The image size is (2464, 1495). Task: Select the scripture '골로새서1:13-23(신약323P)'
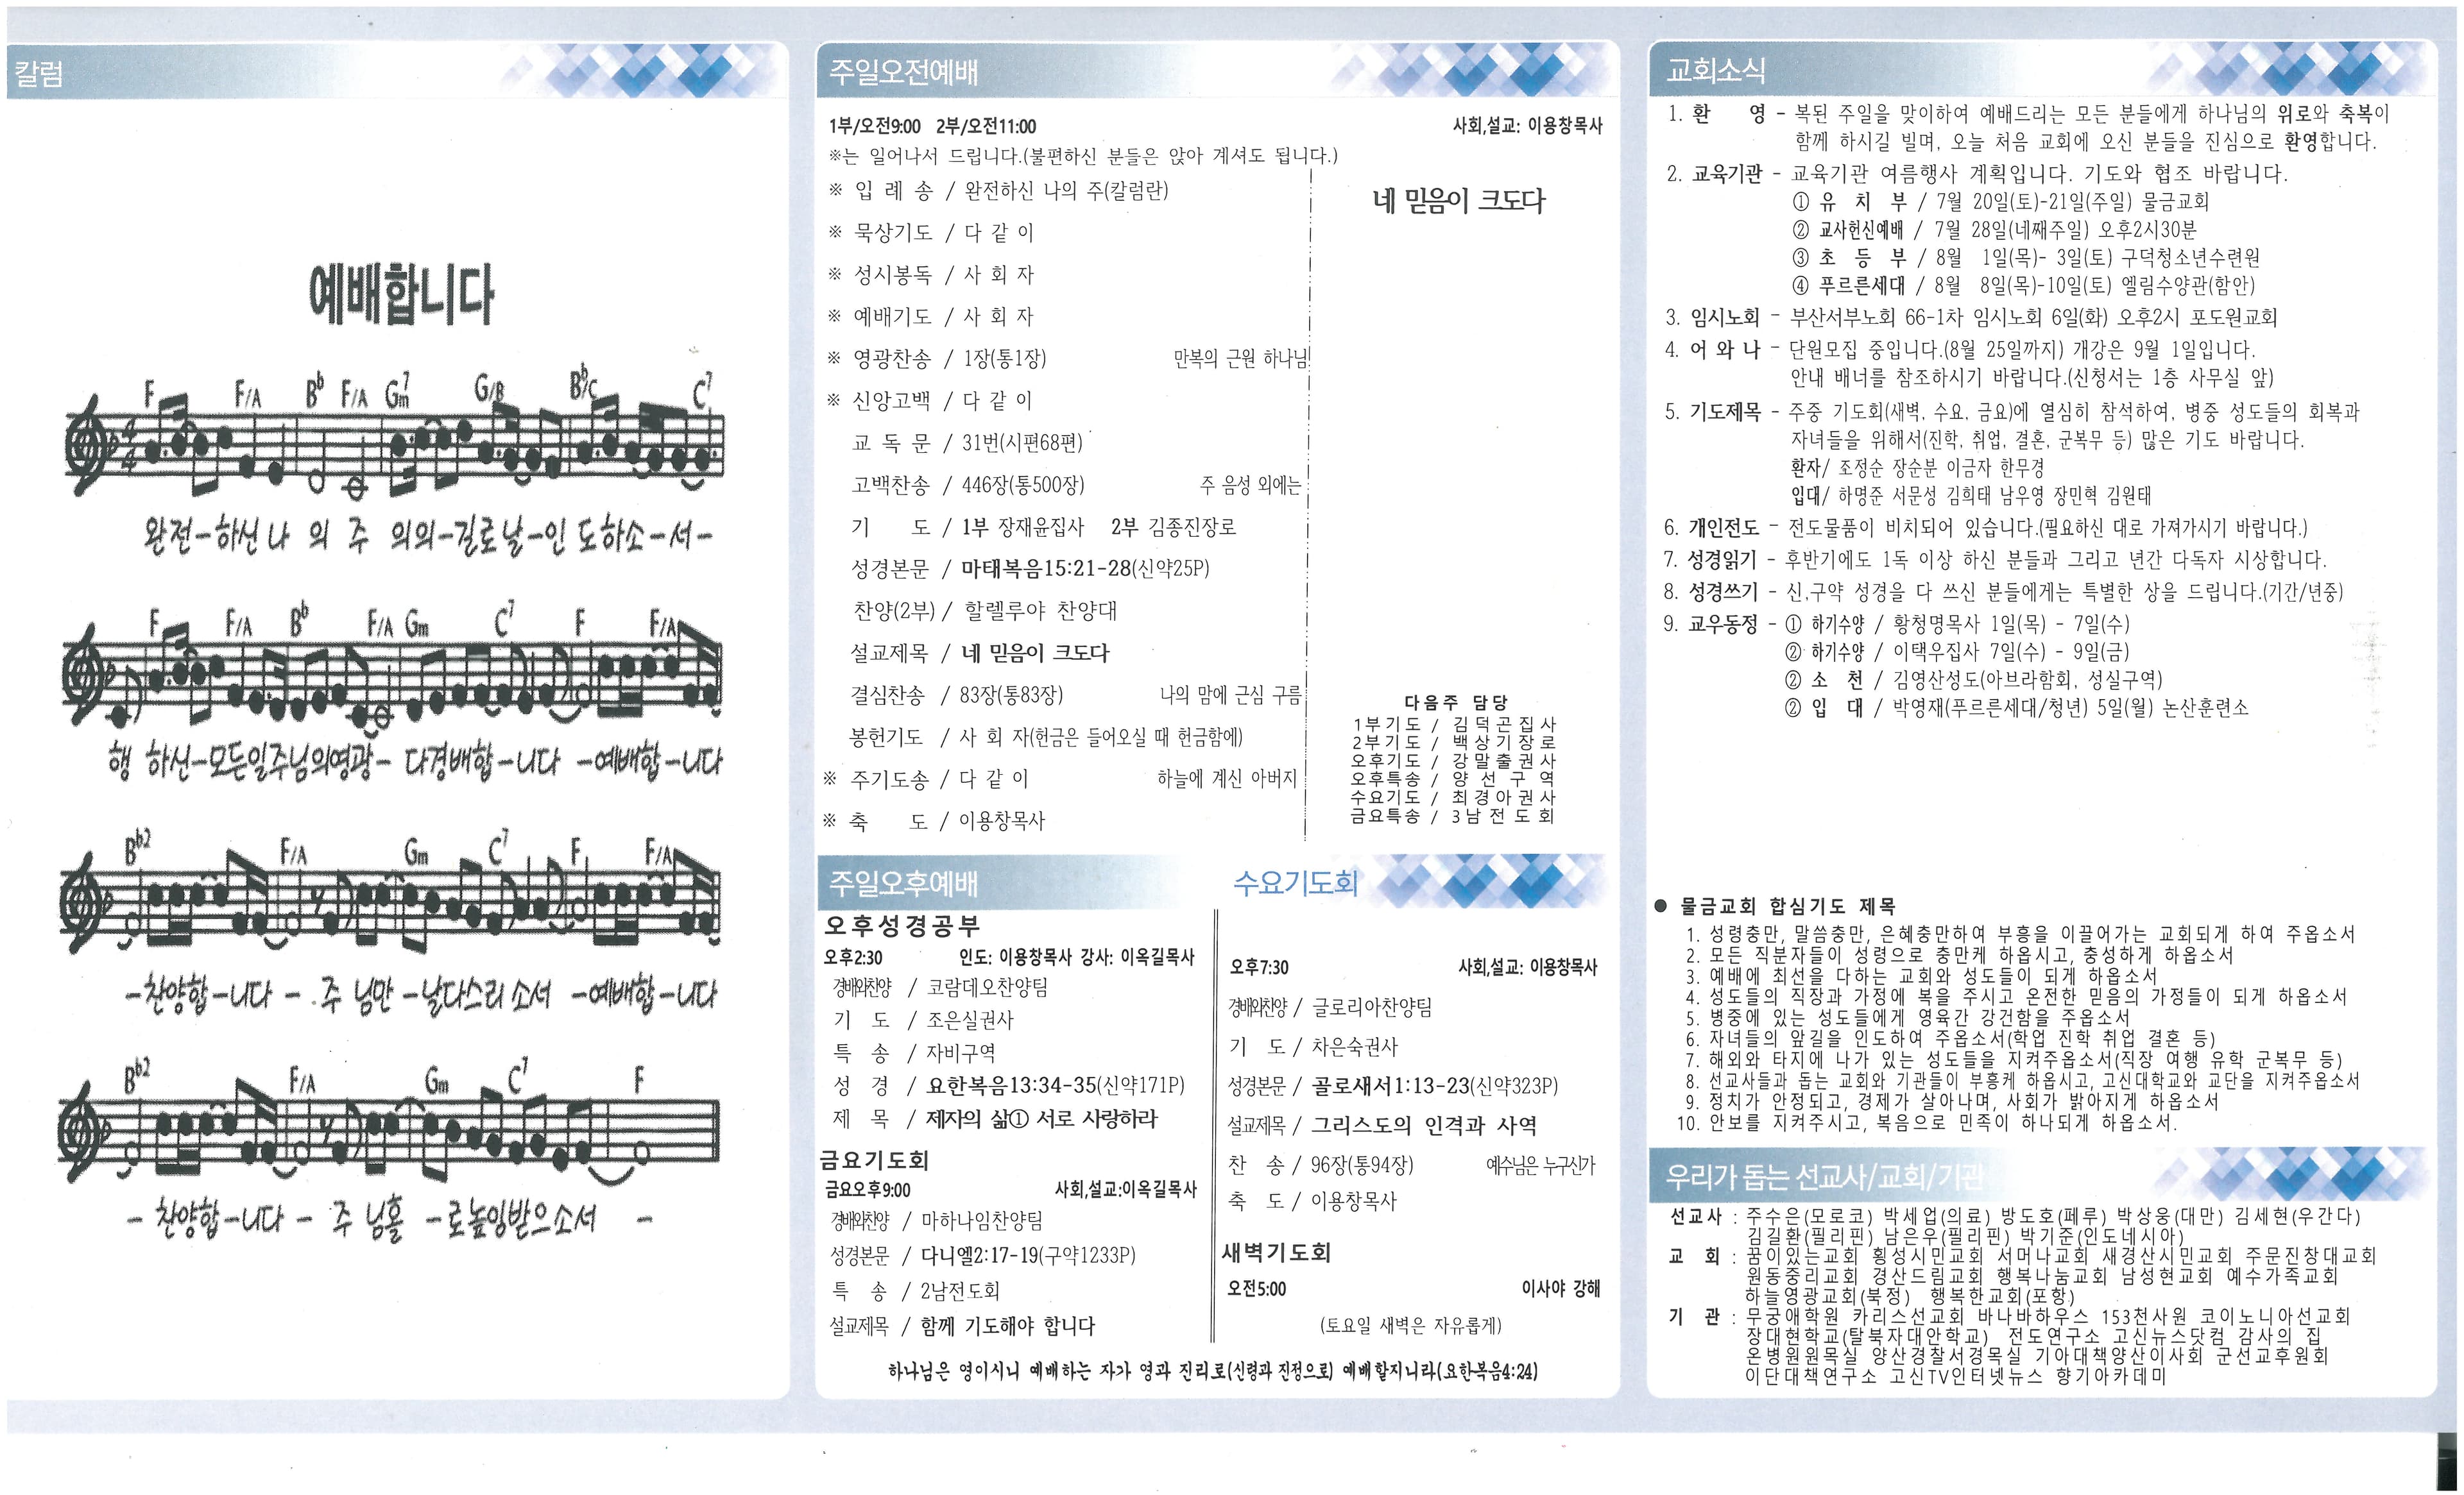(1435, 1086)
